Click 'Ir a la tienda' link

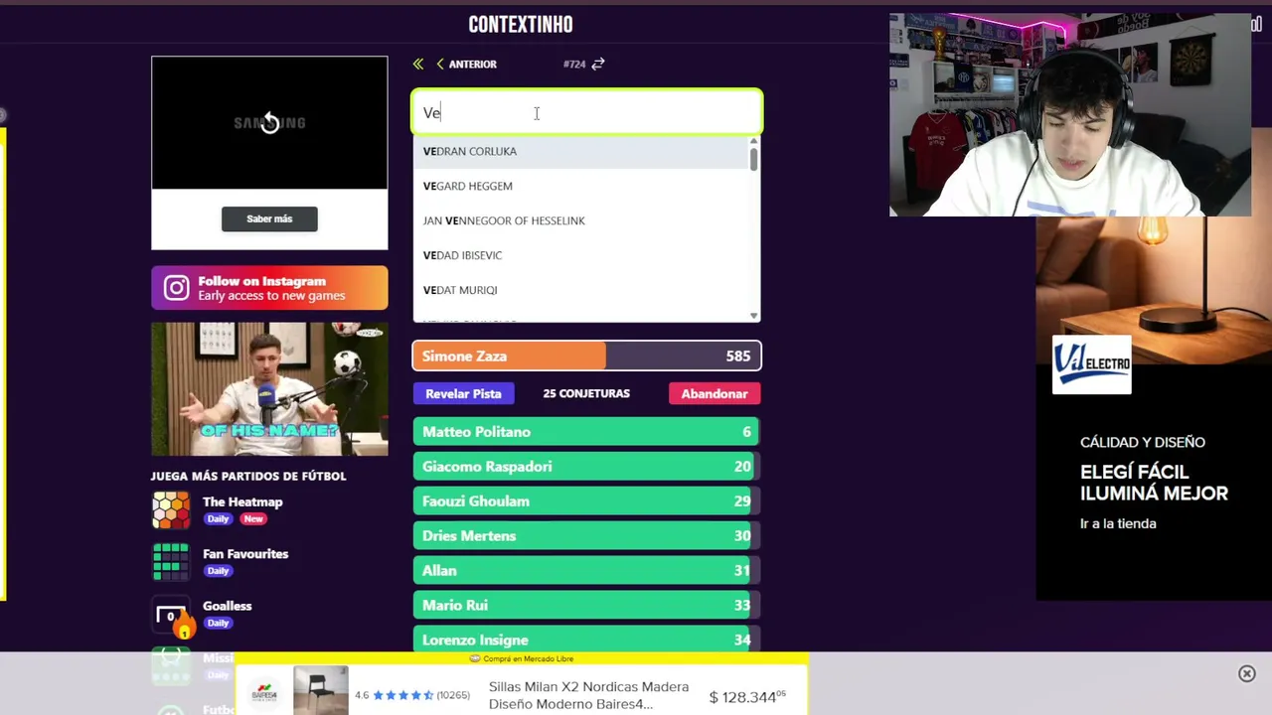[1118, 523]
